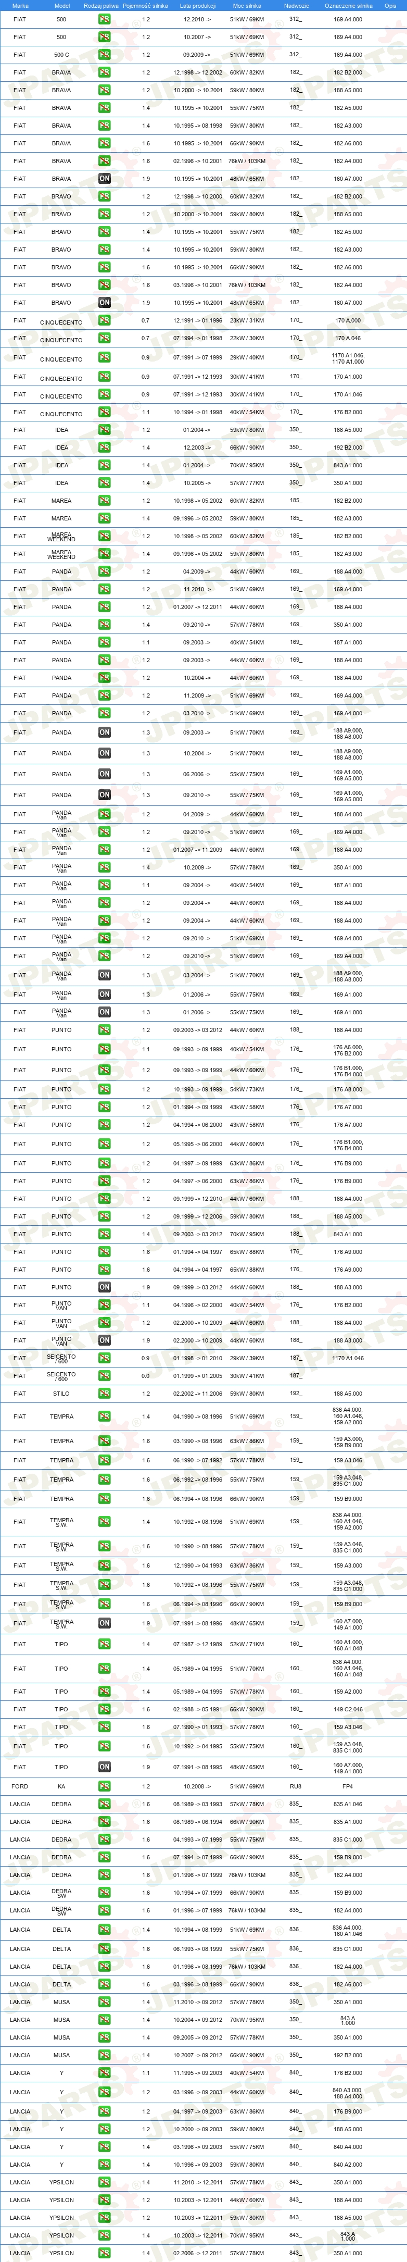Click the petrol icon in PUNTO 54kW / 73KM row

[105, 1090]
